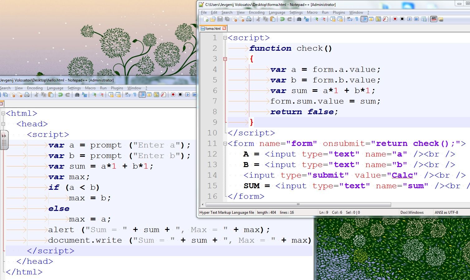This screenshot has width=470, height=280.
Task: Click 'Dos\Windows' status bar entry
Action: pyautogui.click(x=412, y=212)
